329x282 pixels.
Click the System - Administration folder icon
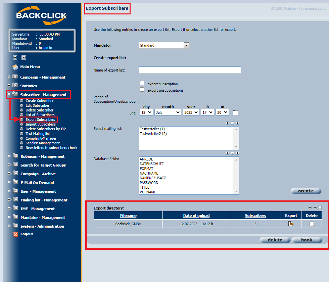[x=15, y=225]
